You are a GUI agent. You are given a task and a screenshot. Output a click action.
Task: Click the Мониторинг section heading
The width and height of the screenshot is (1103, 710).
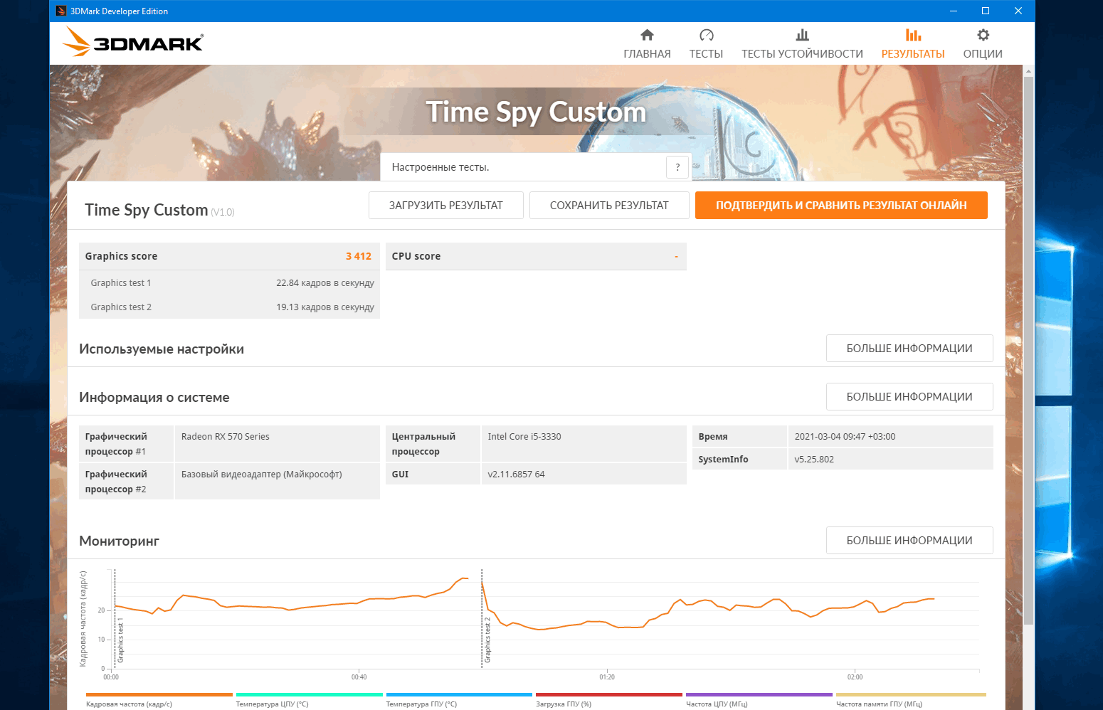tap(119, 541)
